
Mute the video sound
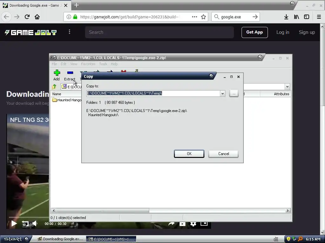point(35,224)
